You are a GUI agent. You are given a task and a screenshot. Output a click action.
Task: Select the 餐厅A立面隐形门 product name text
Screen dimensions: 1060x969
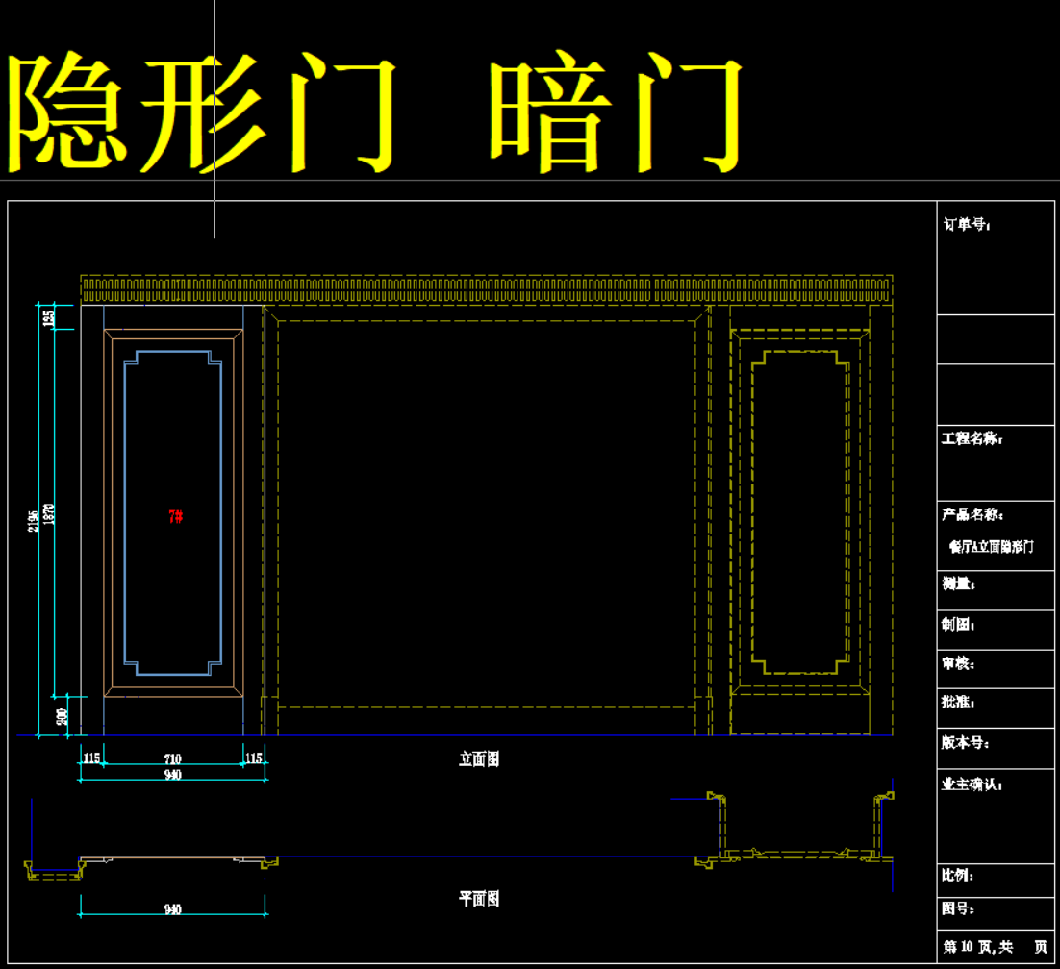coord(991,547)
